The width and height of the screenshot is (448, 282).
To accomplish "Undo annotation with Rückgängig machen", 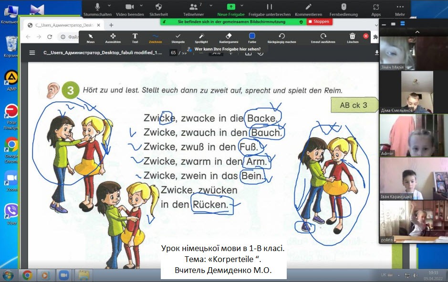I will point(282,38).
